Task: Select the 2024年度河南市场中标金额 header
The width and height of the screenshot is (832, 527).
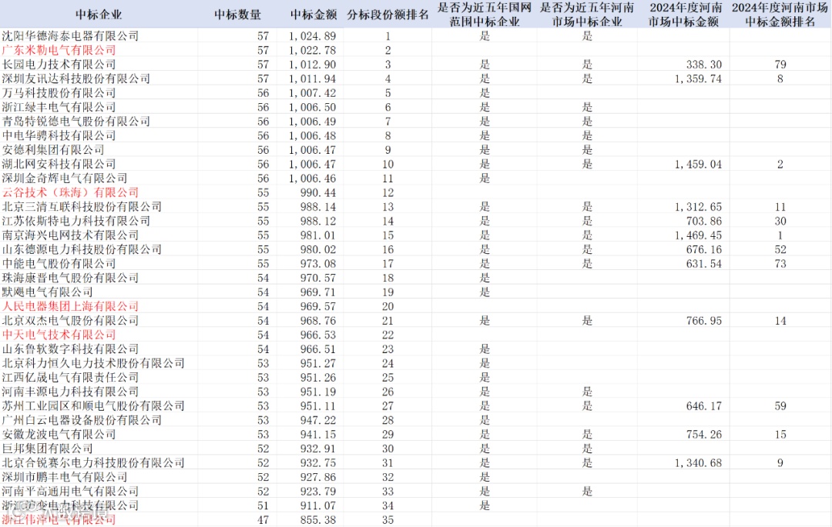Action: click(x=684, y=15)
